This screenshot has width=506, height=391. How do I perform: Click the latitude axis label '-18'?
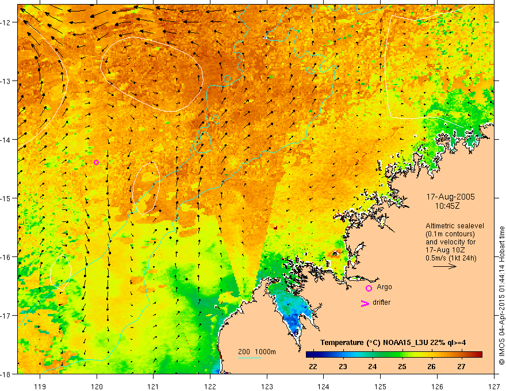pos(7,374)
